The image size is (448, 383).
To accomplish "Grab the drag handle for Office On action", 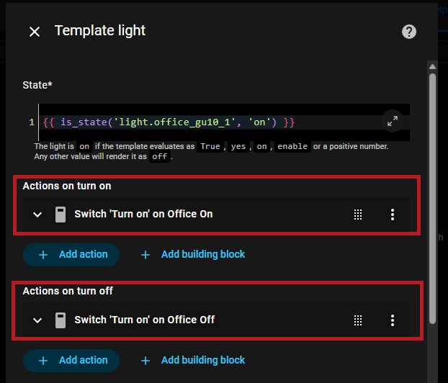I will [x=358, y=214].
